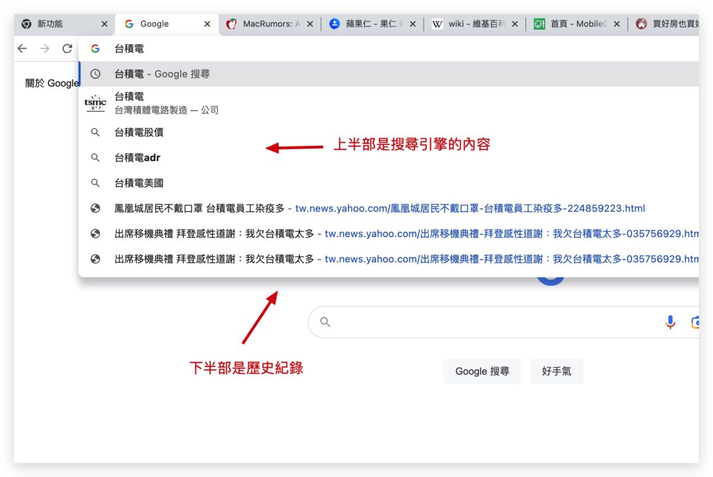Click the magnifier icon beside 台積電股價
The image size is (713, 477).
[x=95, y=132]
